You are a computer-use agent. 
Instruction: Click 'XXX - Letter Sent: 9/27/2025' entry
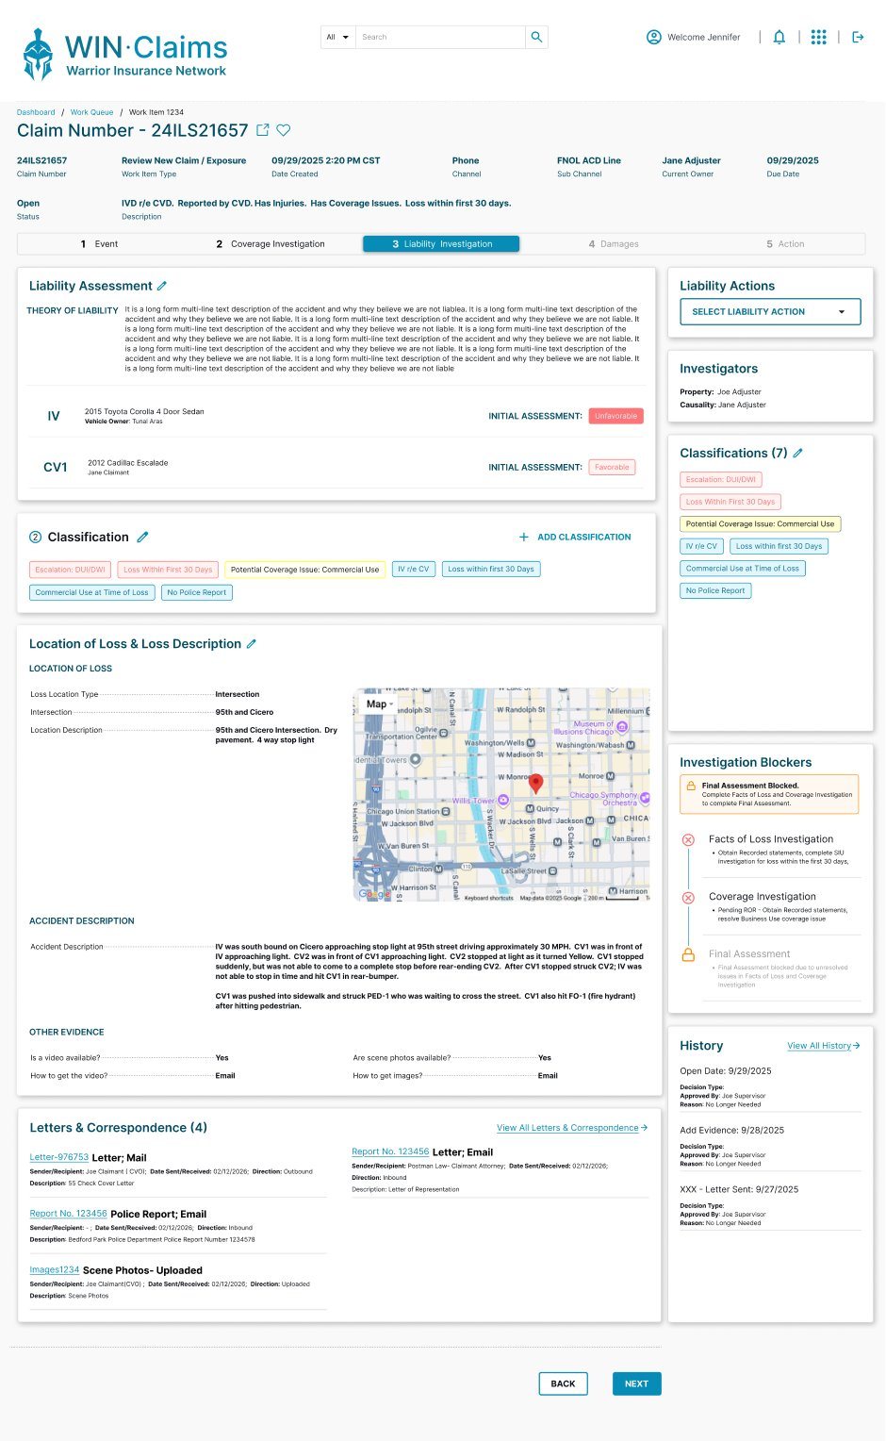[x=739, y=1189]
